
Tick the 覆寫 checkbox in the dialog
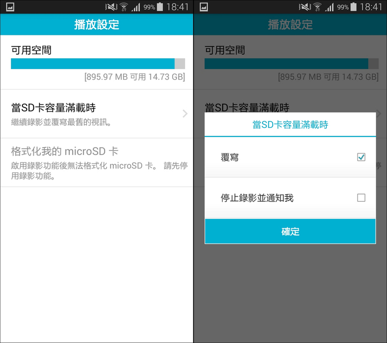tap(361, 157)
